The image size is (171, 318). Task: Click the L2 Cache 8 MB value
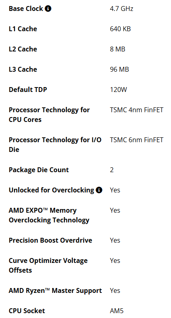[118, 49]
